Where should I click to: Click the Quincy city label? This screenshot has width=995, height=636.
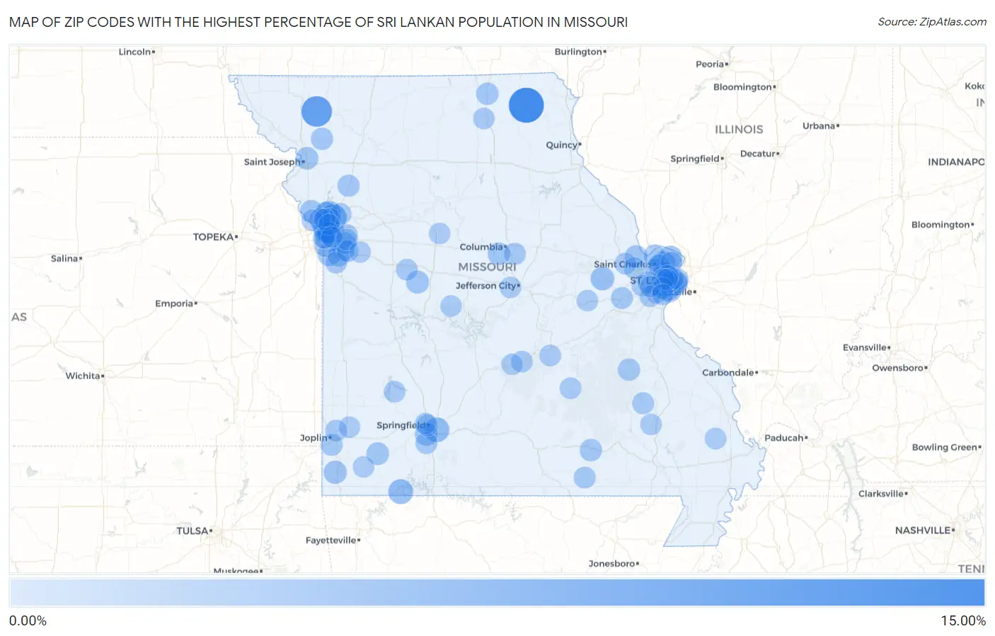click(x=562, y=145)
